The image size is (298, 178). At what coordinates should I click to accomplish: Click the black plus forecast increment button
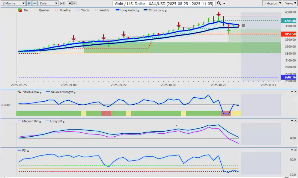tap(70, 3)
